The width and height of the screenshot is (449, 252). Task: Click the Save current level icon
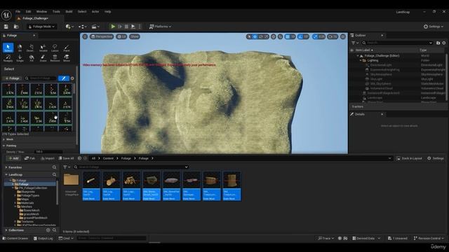(6, 27)
